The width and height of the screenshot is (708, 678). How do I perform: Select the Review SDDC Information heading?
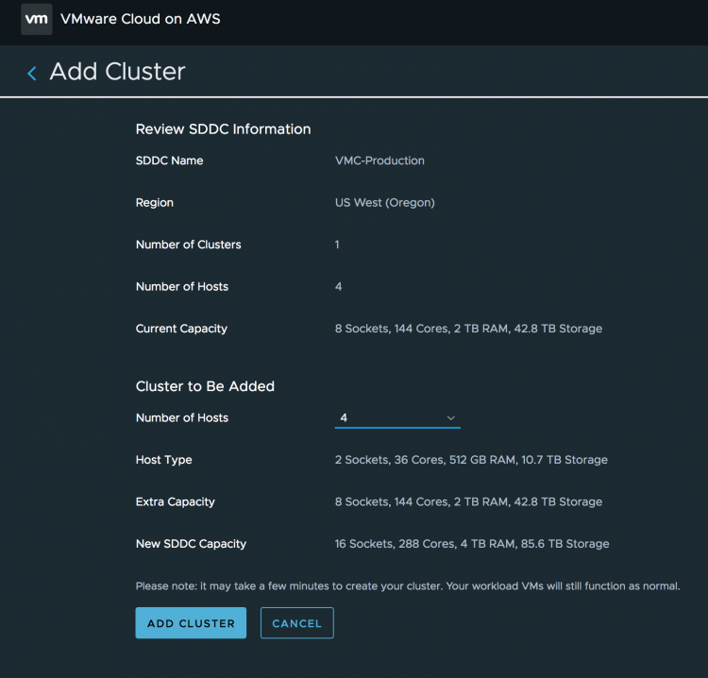223,129
